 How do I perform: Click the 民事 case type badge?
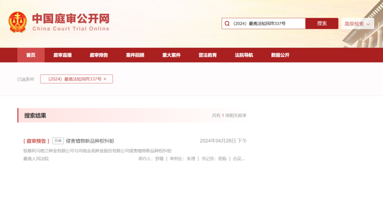pos(58,141)
